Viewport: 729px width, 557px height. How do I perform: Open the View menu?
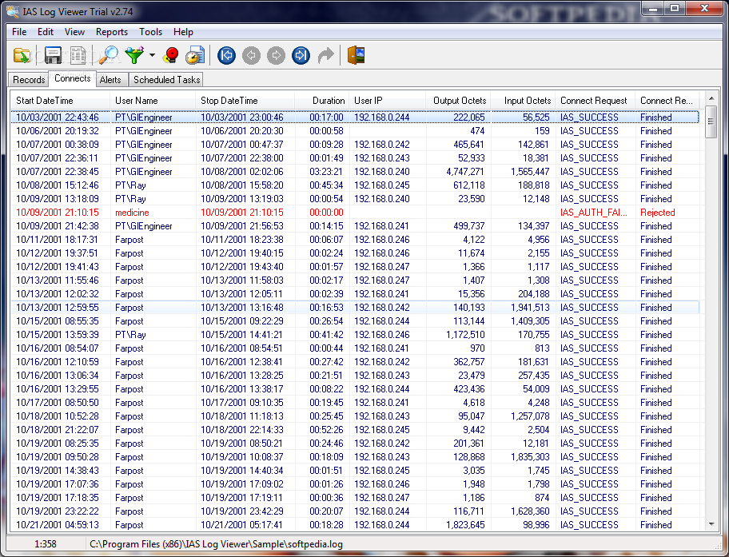(74, 32)
